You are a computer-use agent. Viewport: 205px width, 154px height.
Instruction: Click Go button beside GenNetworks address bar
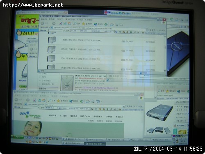tap(129, 106)
